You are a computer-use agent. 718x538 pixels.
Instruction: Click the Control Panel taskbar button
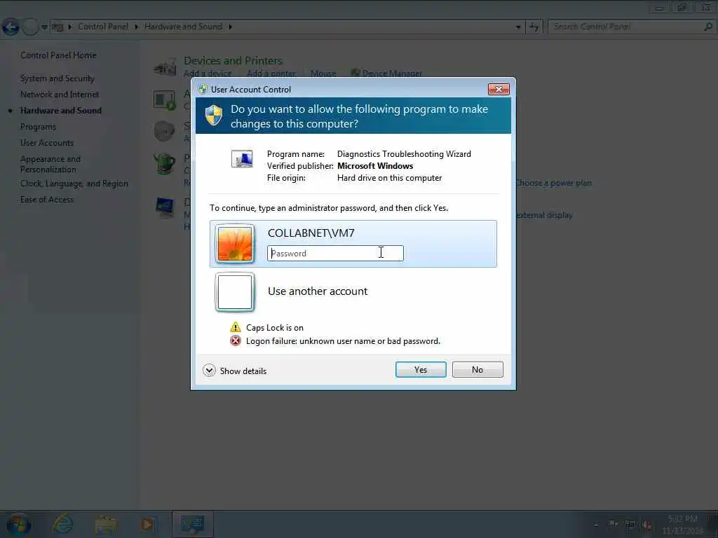(x=193, y=524)
